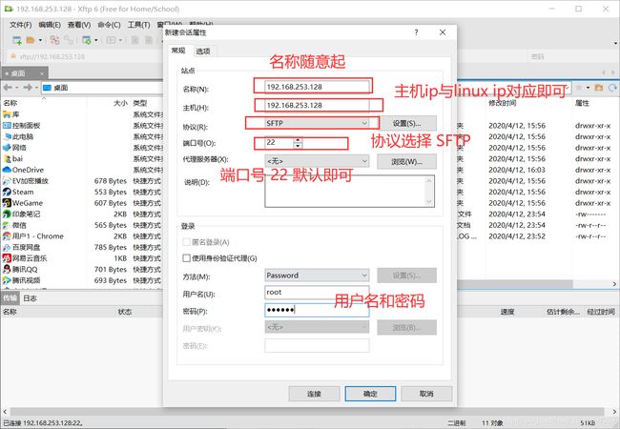Screen dimensions: 620x429
Task: Select the 百度网盘 shortcut icon
Action: (7, 247)
